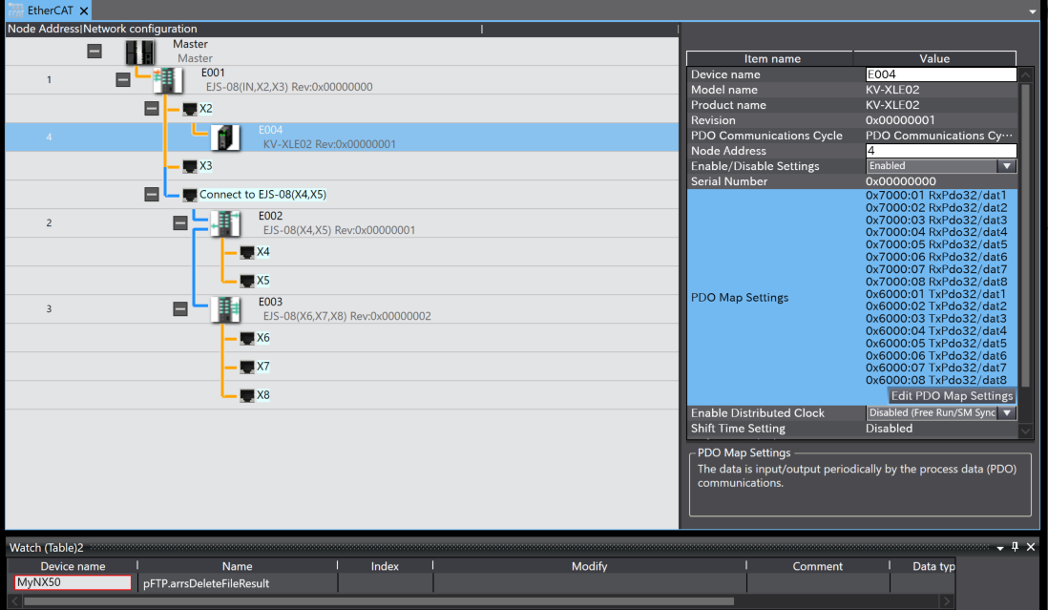Image resolution: width=1048 pixels, height=610 pixels.
Task: Select the X6 port icon
Action: (246, 338)
